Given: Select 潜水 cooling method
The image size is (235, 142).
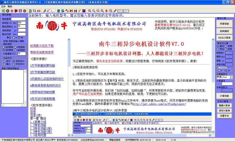Looking at the screenshot, I should tap(4, 64).
